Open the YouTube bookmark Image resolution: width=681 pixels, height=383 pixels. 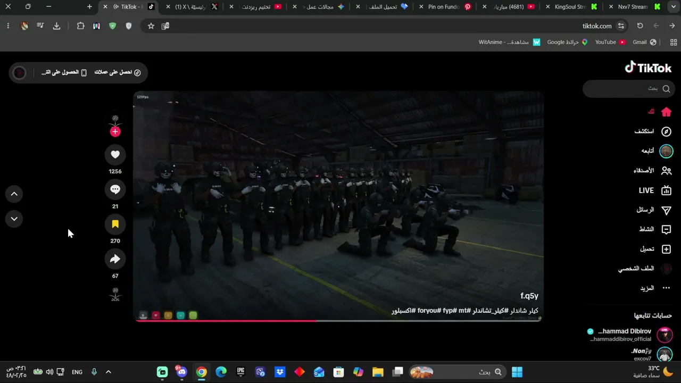(610, 42)
